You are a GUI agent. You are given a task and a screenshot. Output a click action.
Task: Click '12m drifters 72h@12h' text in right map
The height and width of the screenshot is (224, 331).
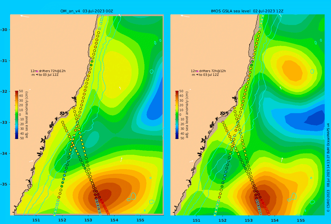(x=208, y=71)
